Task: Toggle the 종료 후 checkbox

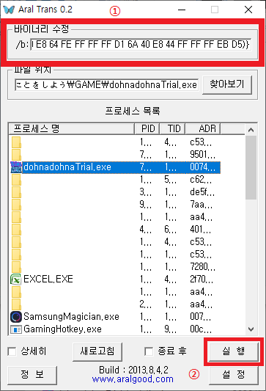Action: [149, 351]
